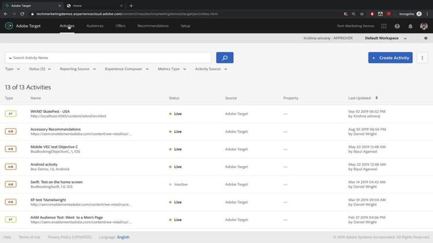Click the A/B badge for Android activity

tap(10, 167)
